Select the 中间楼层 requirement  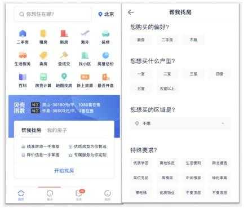pyautogui.click(x=193, y=178)
